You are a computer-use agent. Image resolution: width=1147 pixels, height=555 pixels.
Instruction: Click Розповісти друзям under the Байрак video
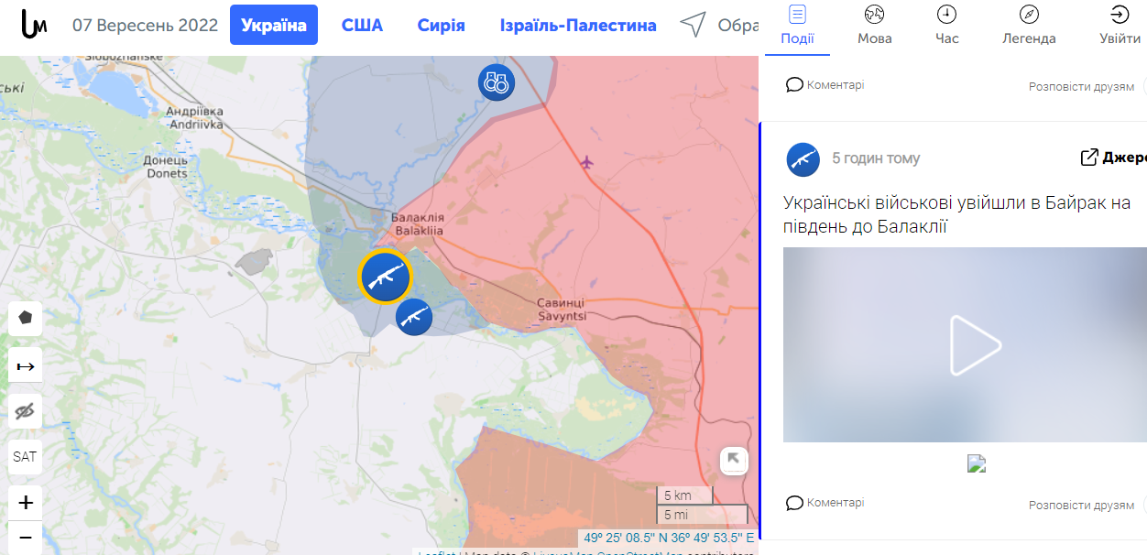coord(1081,505)
